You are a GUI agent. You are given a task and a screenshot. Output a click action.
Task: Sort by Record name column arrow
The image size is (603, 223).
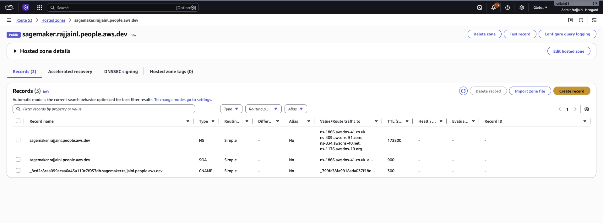(188, 121)
